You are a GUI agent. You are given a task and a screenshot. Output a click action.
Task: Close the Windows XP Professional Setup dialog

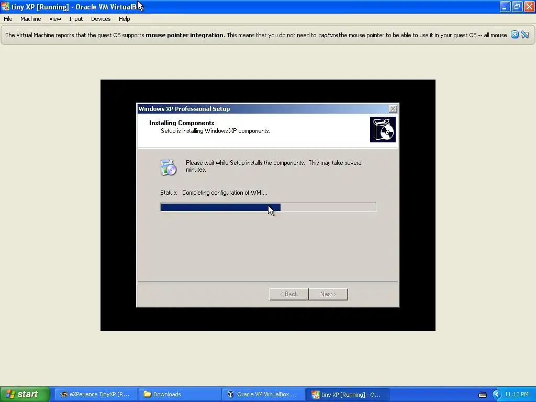[x=393, y=109]
